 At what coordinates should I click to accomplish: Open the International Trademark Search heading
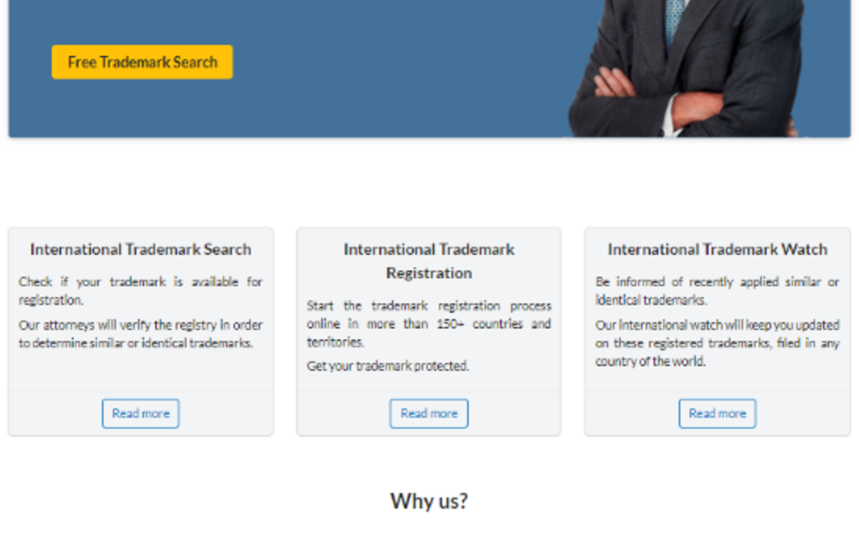140,249
